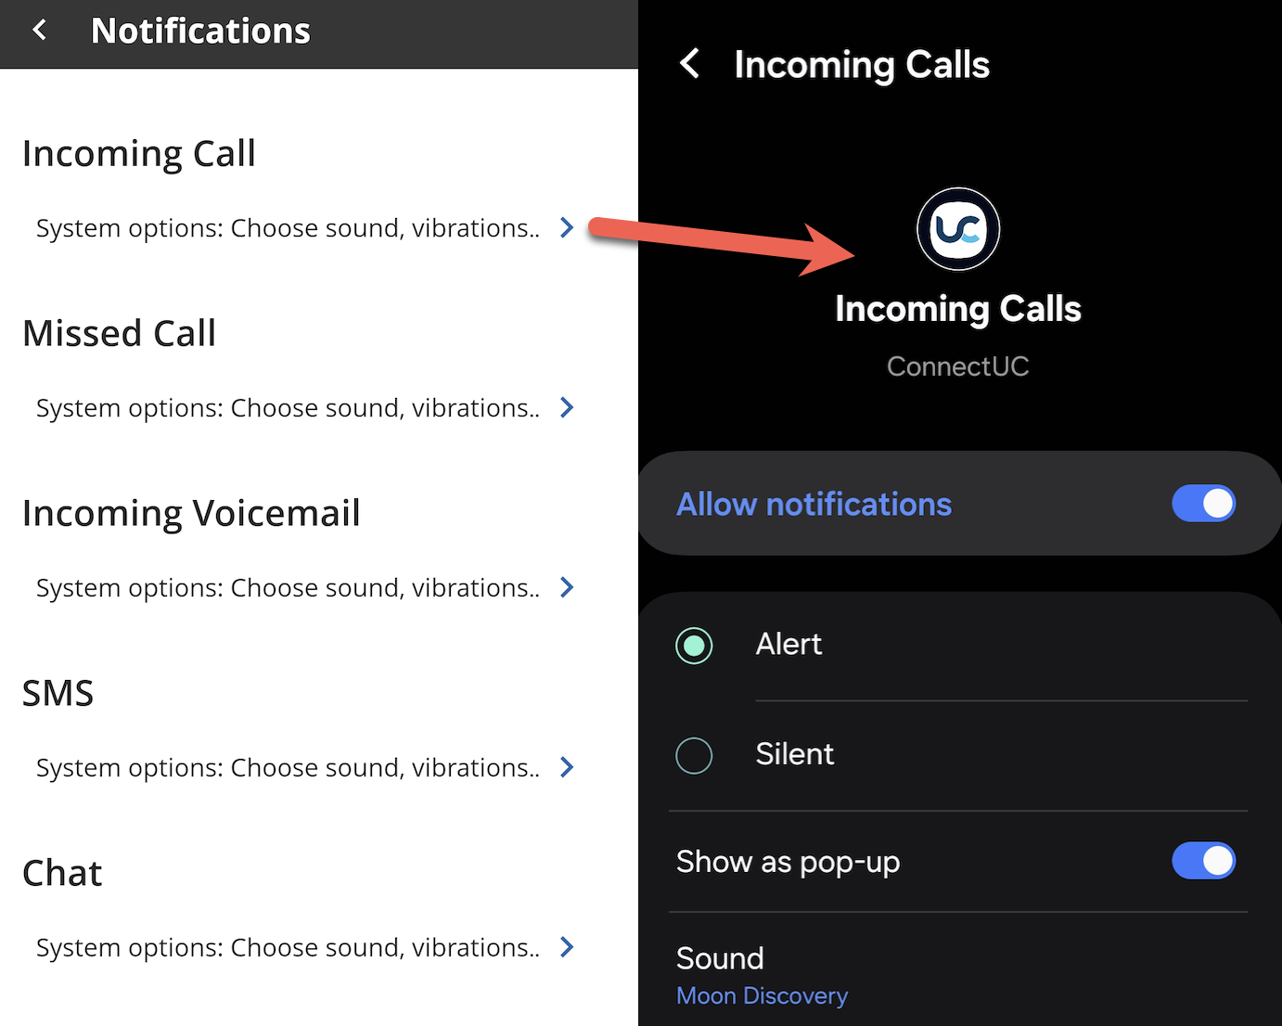Tap the ConnectUC app logo icon
Screen dimensions: 1282x1026
[x=958, y=229]
